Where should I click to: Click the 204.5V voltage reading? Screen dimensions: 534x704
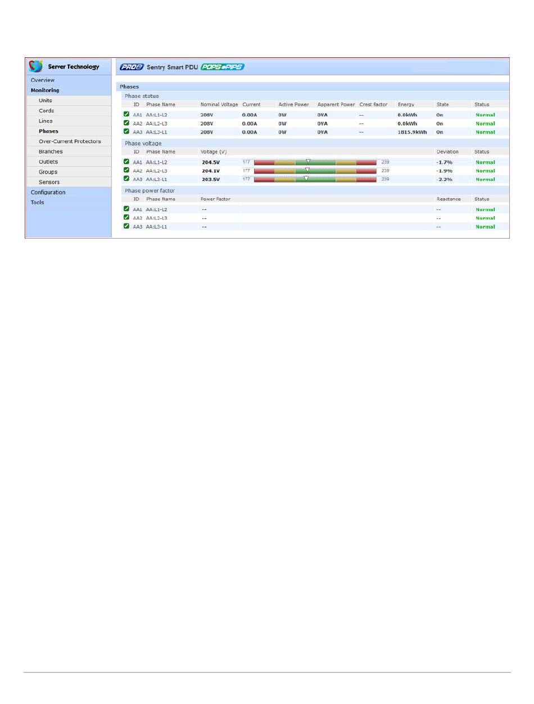[211, 162]
